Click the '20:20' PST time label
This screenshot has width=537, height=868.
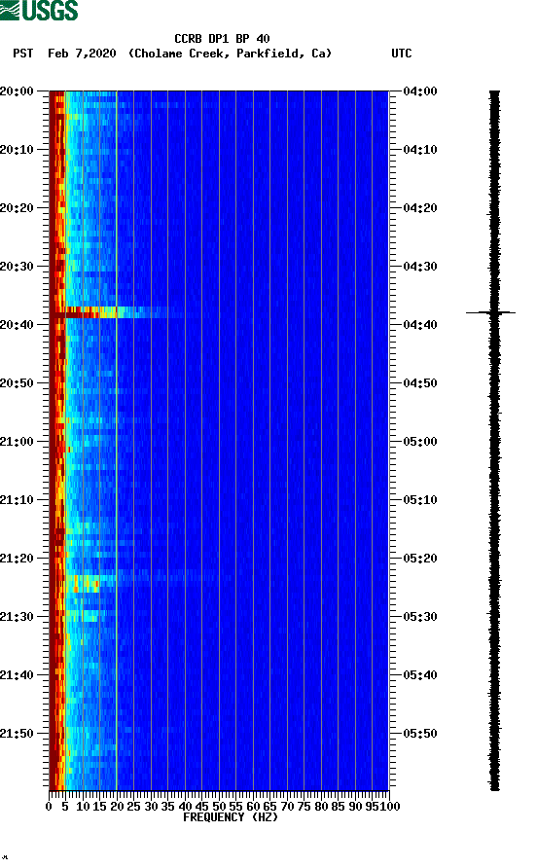point(17,207)
